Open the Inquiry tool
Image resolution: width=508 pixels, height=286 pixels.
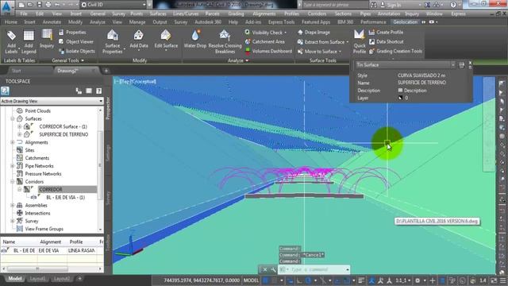(x=47, y=39)
